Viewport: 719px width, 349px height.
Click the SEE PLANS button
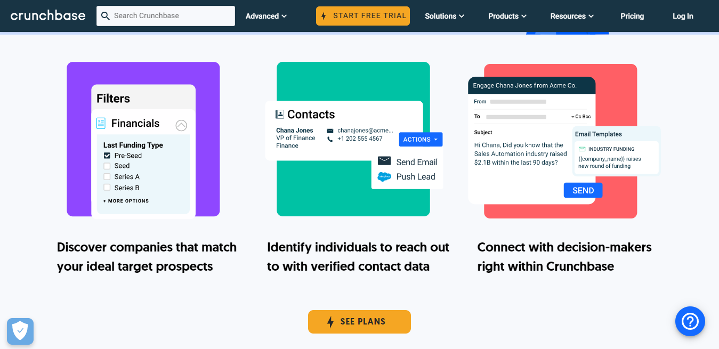359,321
